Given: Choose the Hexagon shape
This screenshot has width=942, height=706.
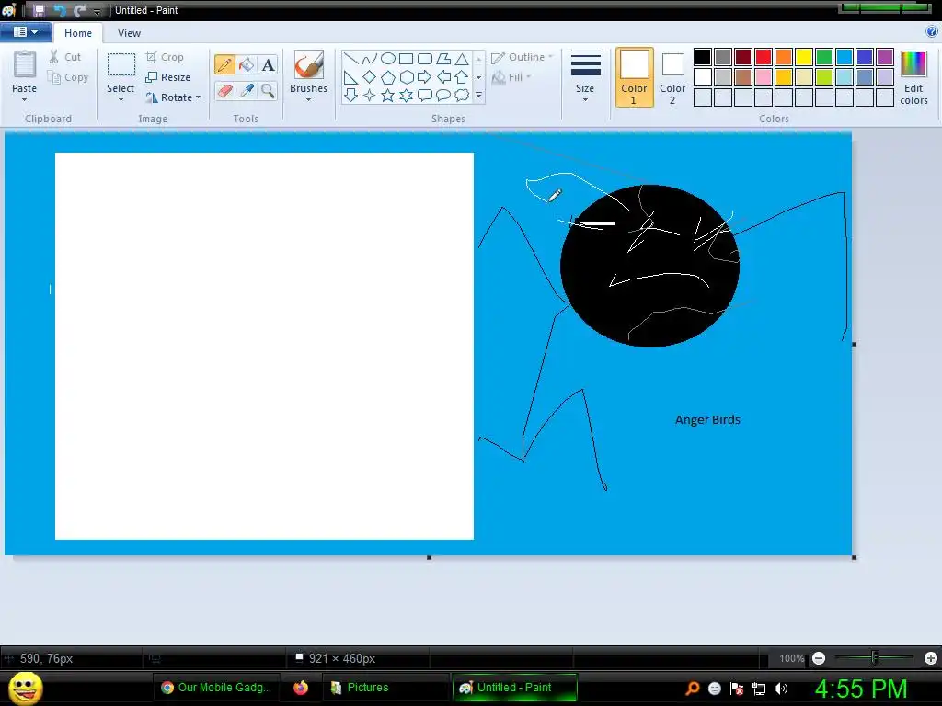Looking at the screenshot, I should pyautogui.click(x=406, y=77).
